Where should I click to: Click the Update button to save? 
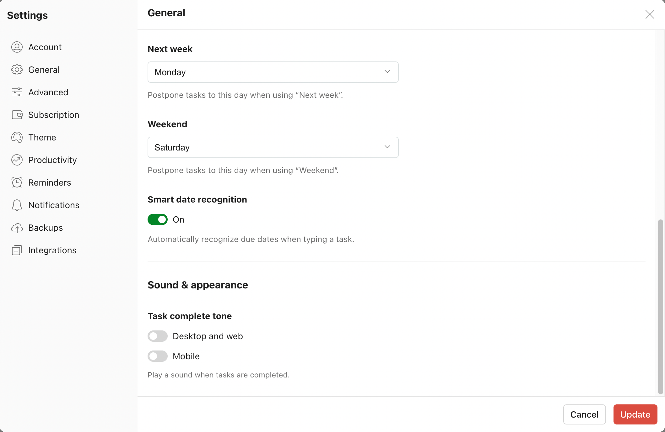click(635, 414)
